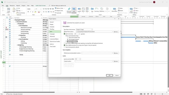Open task Information
Image resolution: width=169 pixels, height=95 pixels.
click(x=114, y=10)
